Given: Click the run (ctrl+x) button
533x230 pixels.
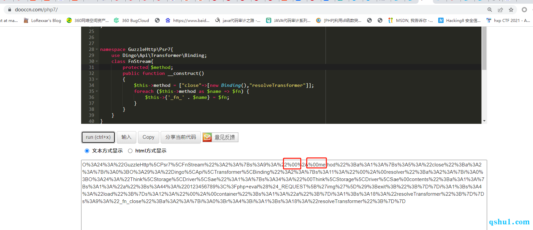Looking at the screenshot, I should [x=98, y=137].
